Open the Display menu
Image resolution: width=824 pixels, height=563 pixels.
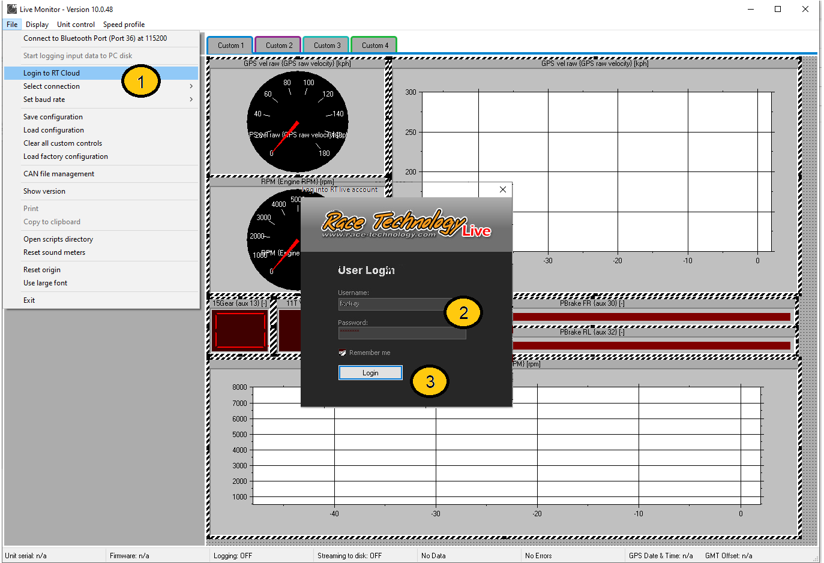37,25
